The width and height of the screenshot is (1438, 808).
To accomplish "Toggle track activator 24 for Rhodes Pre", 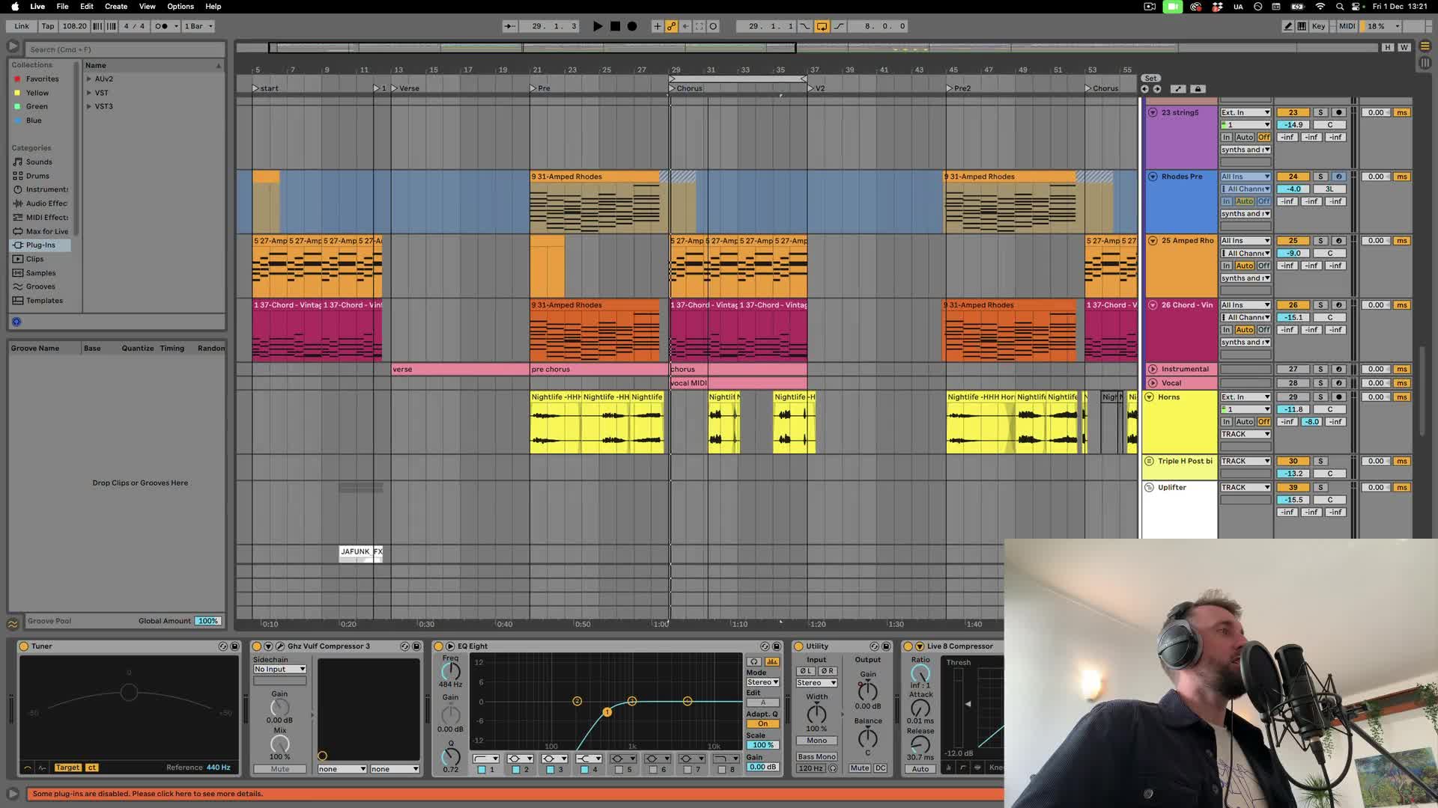I will [x=1293, y=177].
